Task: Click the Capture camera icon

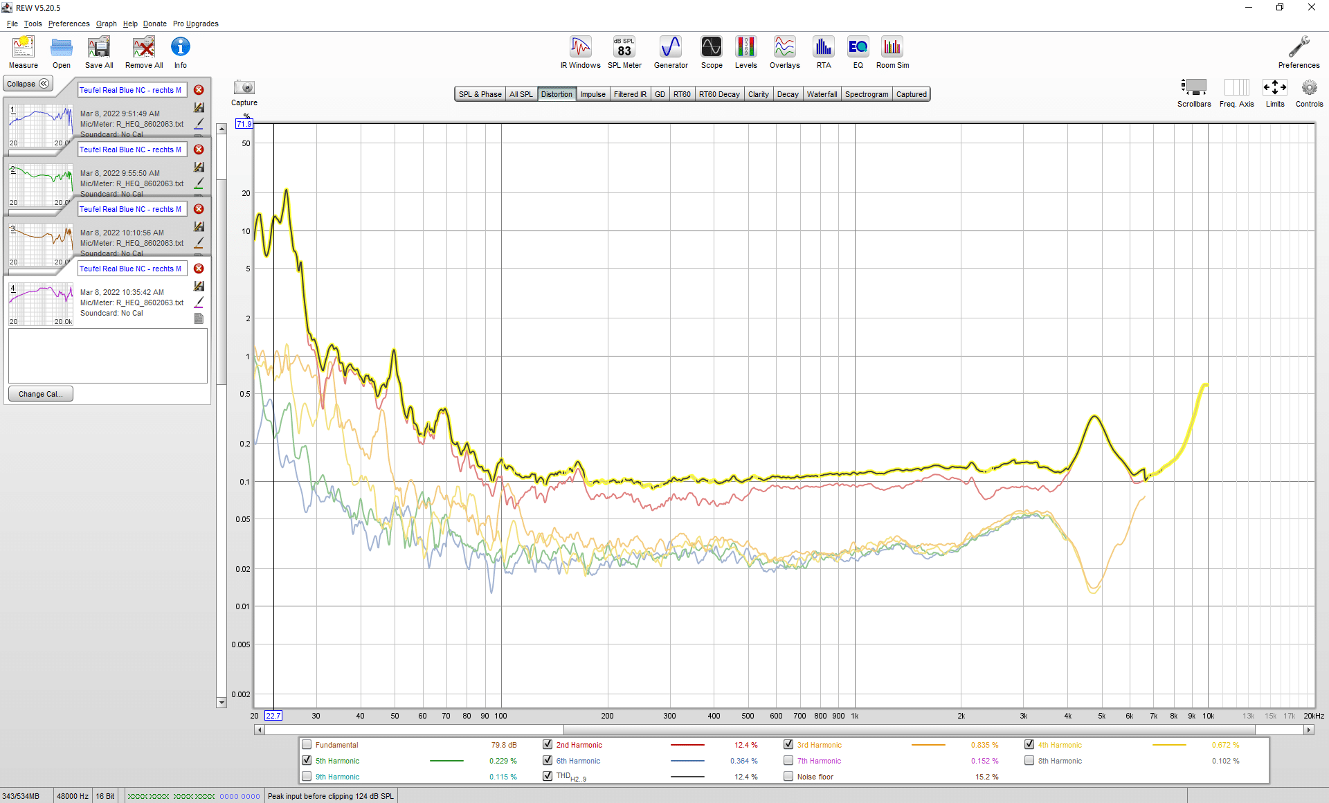Action: pyautogui.click(x=244, y=87)
